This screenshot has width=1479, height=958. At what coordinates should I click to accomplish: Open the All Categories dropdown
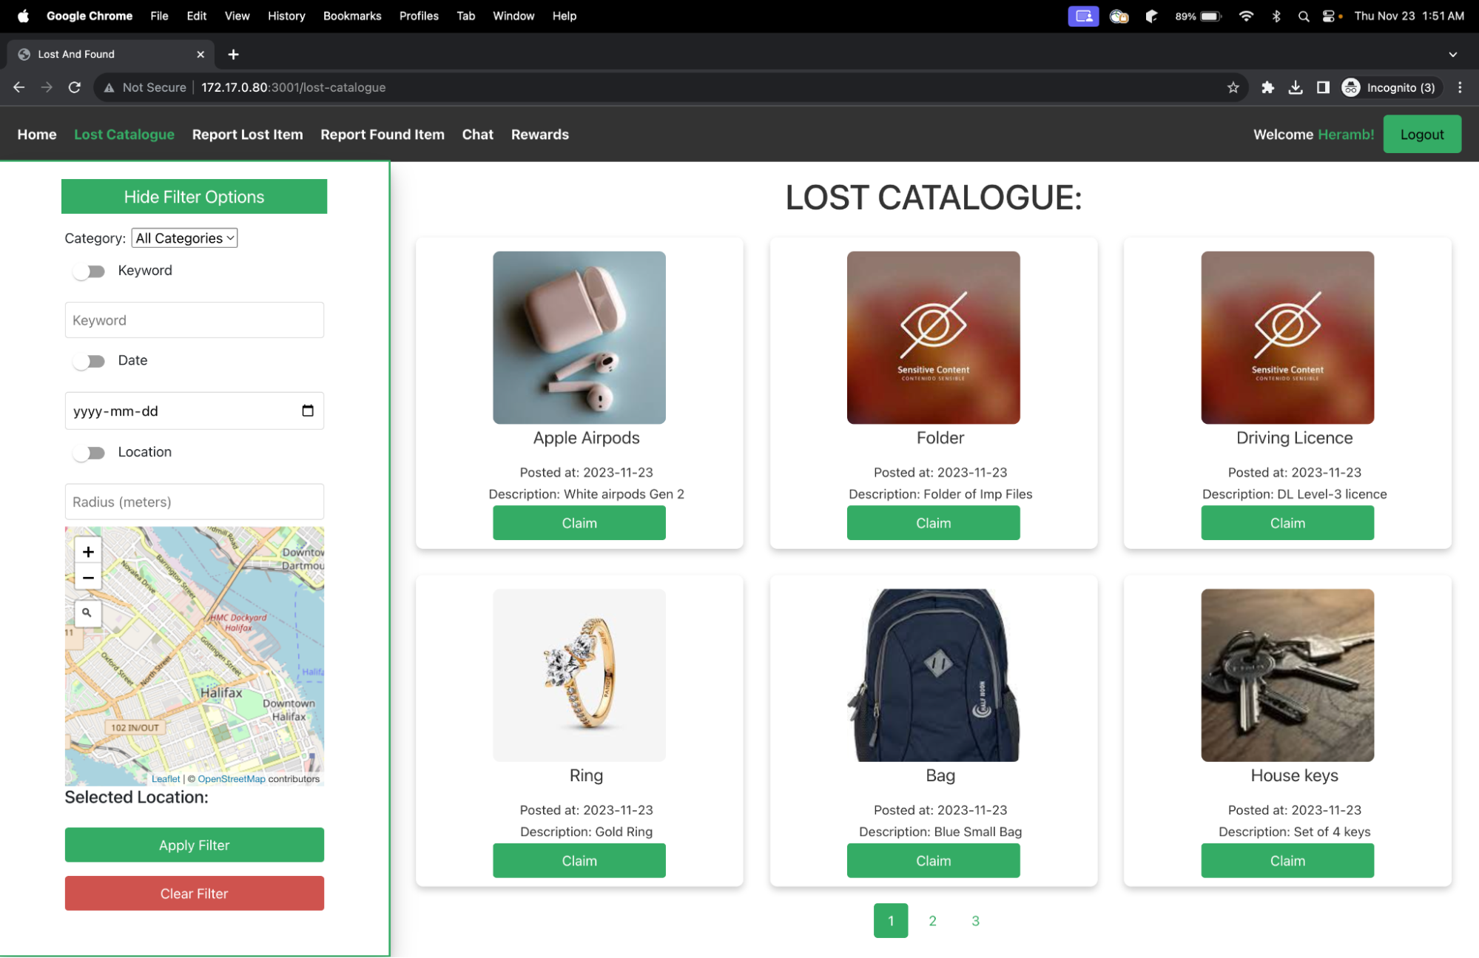(183, 237)
